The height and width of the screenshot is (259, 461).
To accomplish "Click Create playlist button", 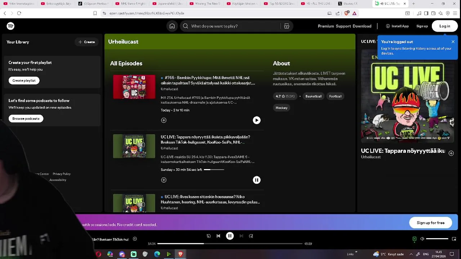I will click(24, 81).
